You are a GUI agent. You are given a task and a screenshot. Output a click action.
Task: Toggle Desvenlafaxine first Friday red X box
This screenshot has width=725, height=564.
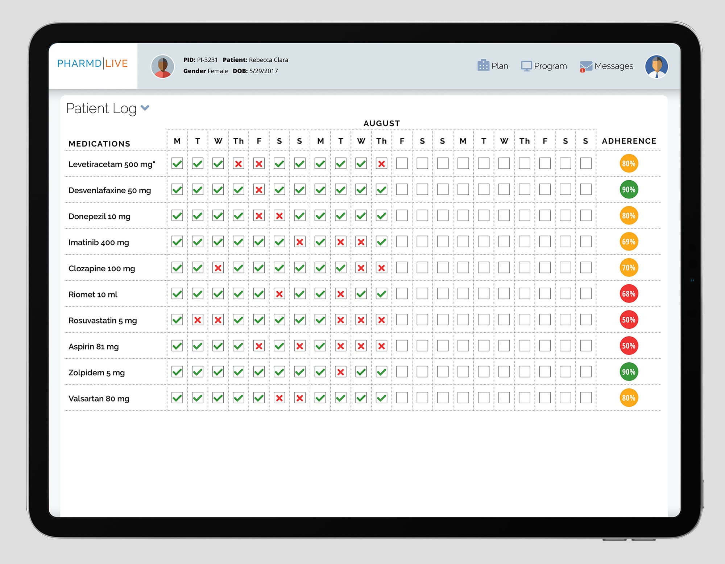click(x=259, y=190)
